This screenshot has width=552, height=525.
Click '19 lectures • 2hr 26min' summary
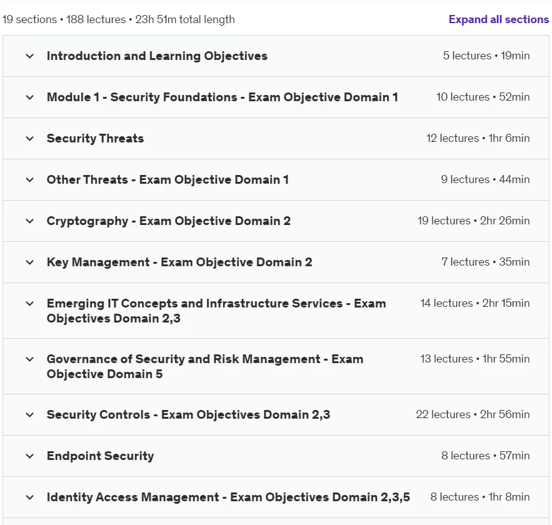click(473, 221)
